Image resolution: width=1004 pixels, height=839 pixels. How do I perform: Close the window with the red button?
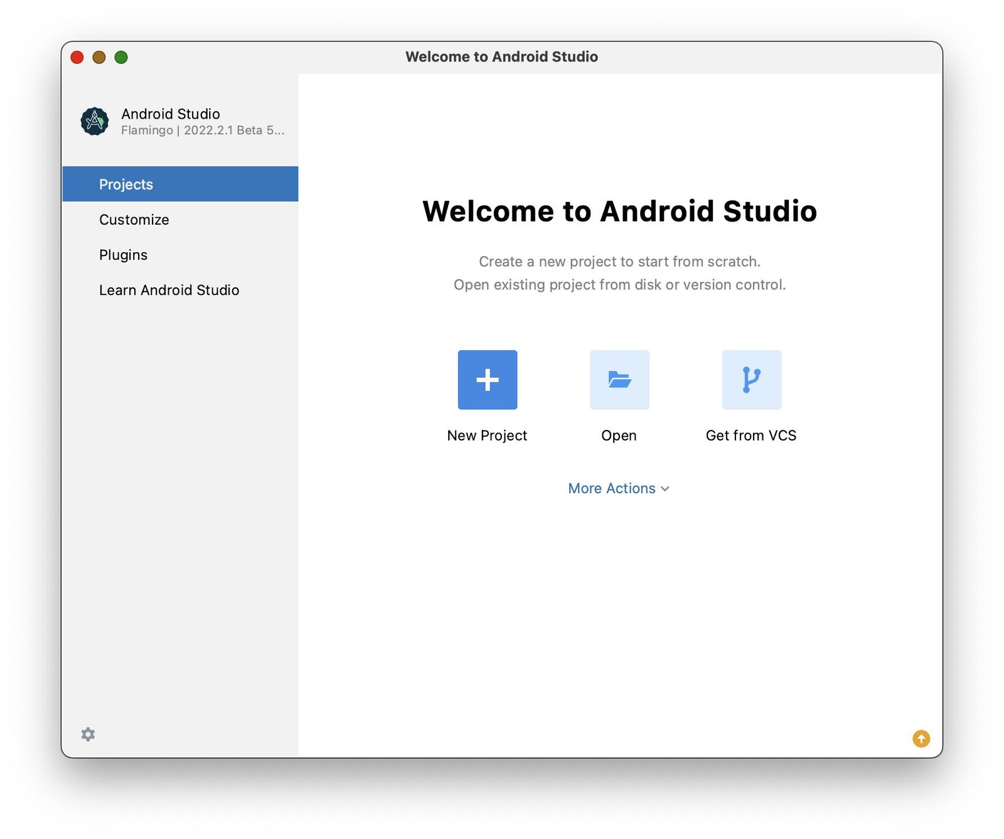[77, 58]
